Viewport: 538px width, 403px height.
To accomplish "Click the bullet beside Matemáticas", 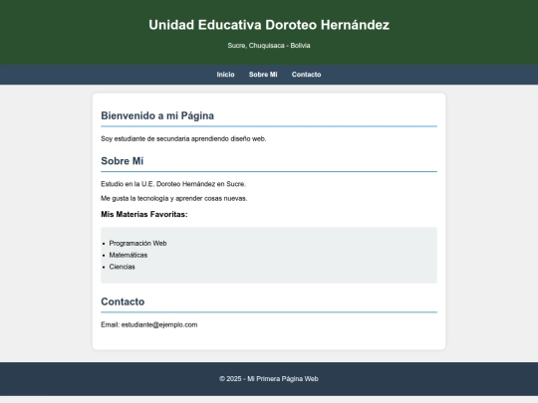I will [x=104, y=256].
